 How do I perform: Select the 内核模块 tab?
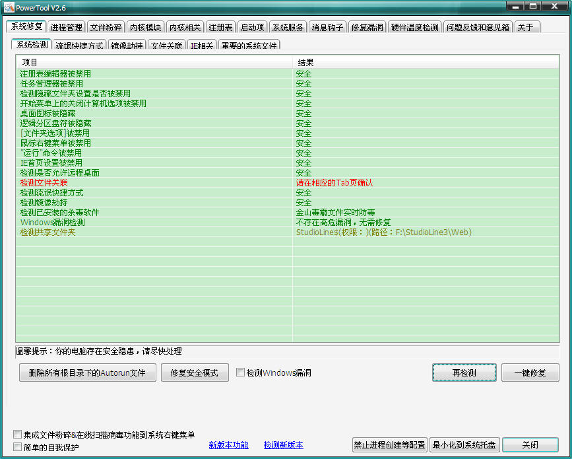[x=146, y=27]
